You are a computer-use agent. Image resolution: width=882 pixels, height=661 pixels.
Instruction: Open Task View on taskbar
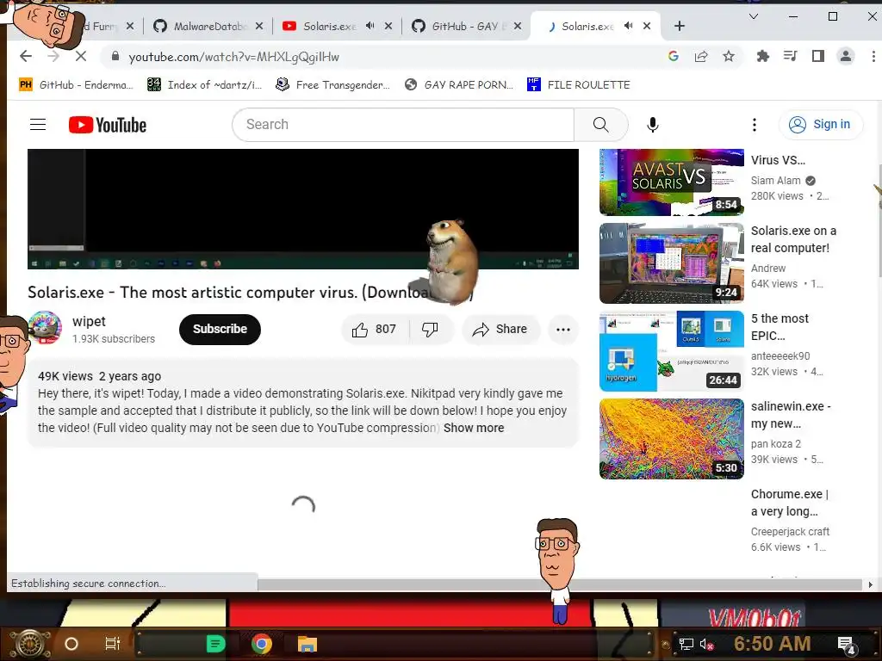(x=113, y=644)
